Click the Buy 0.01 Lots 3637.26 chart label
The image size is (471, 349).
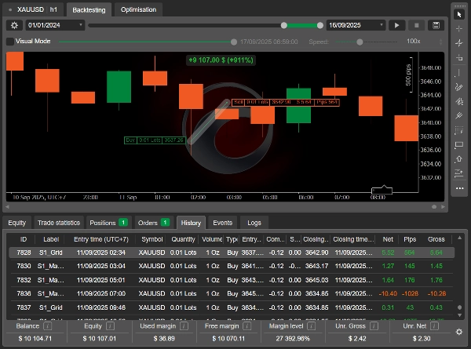155,140
